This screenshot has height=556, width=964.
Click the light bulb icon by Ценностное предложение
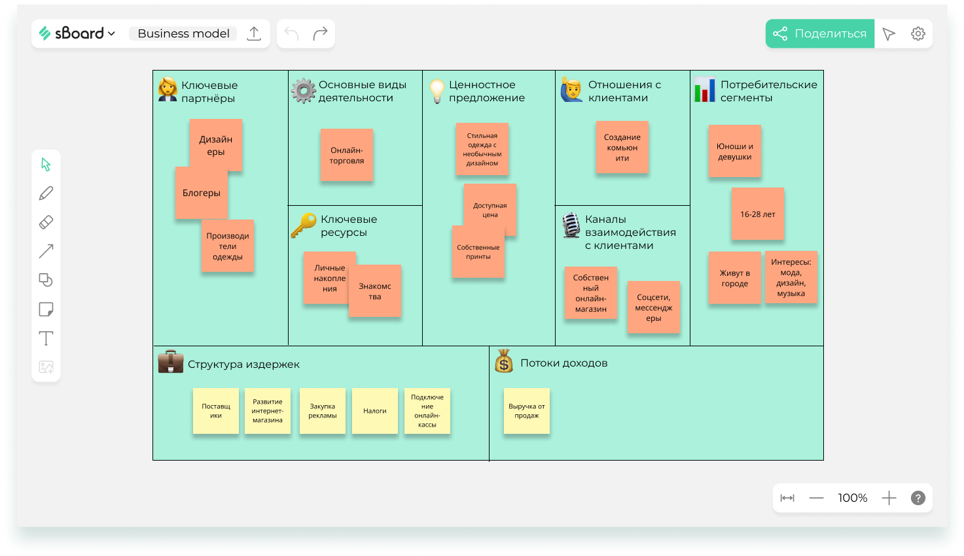437,91
